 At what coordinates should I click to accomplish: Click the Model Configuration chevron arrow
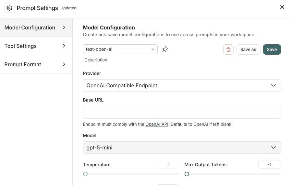click(64, 27)
